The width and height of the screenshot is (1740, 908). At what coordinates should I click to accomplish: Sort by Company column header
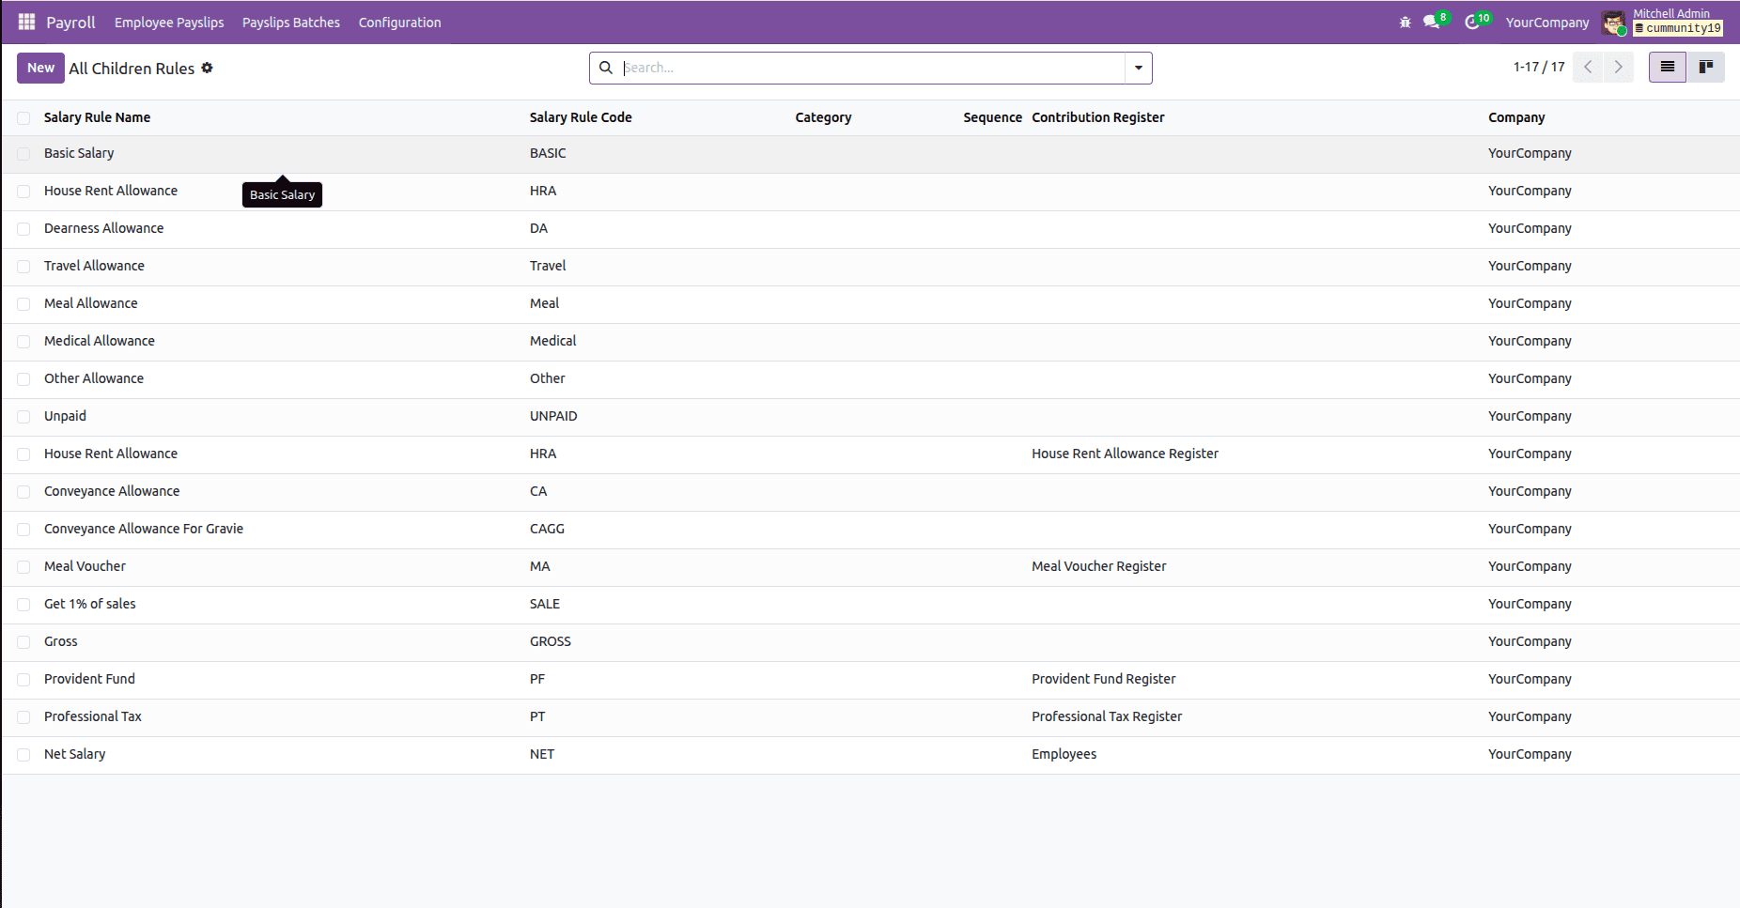(1516, 117)
